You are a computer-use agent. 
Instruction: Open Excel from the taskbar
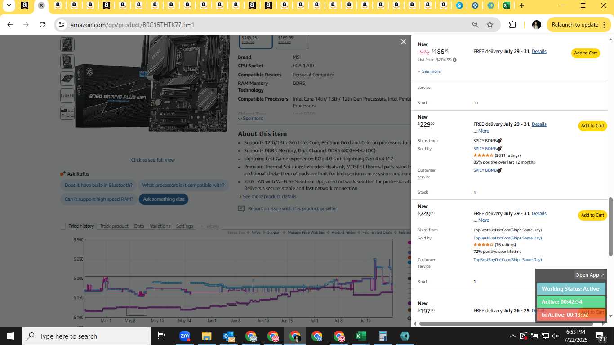(361, 336)
